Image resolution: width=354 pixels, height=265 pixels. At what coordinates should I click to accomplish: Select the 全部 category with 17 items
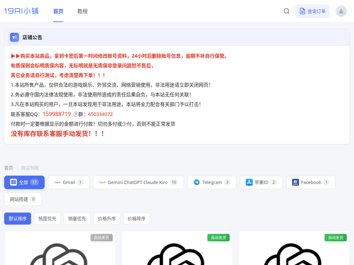(24, 182)
